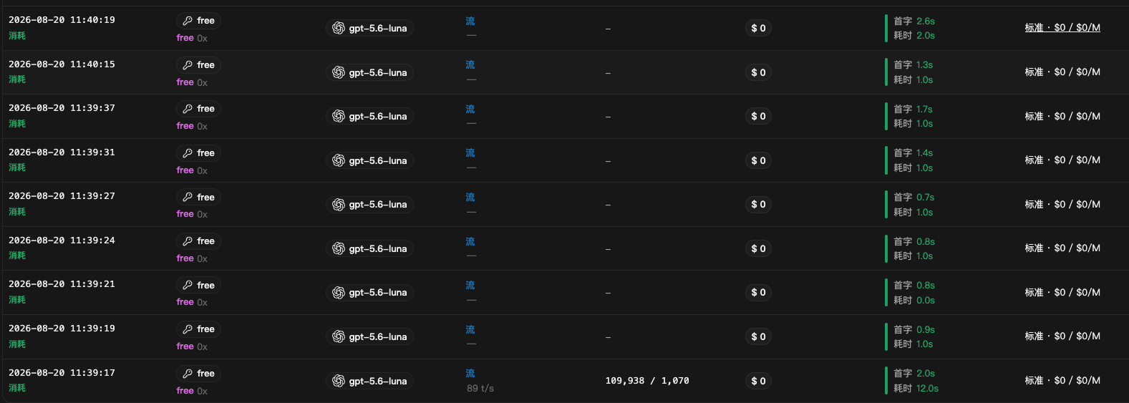This screenshot has height=403, width=1129.
Task: Click the key icon in the 11:39:37 row
Action: point(188,109)
